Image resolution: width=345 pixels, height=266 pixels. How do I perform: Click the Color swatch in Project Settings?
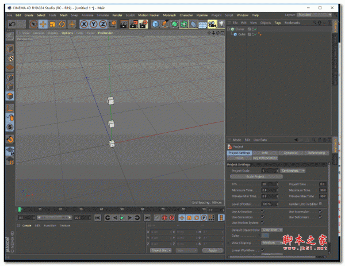pos(265,236)
